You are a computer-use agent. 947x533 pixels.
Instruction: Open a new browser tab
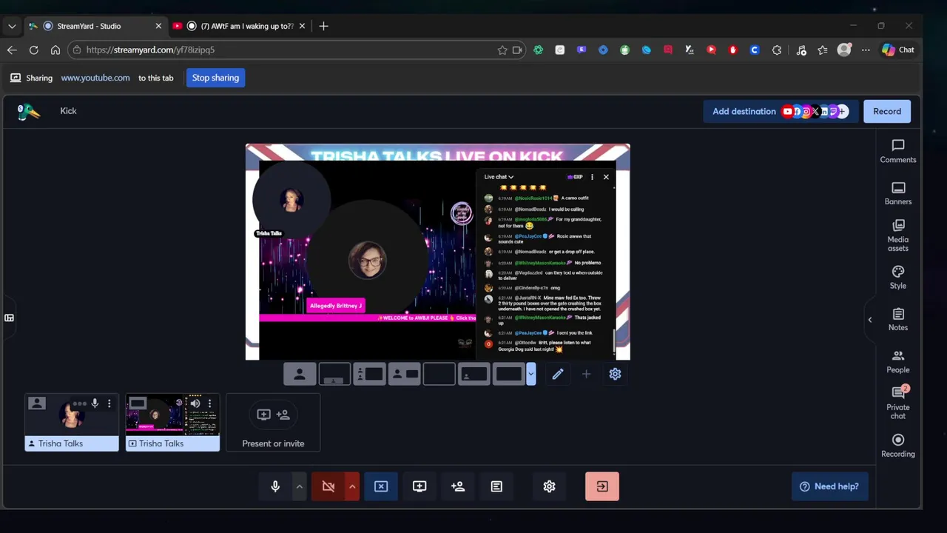tap(323, 26)
